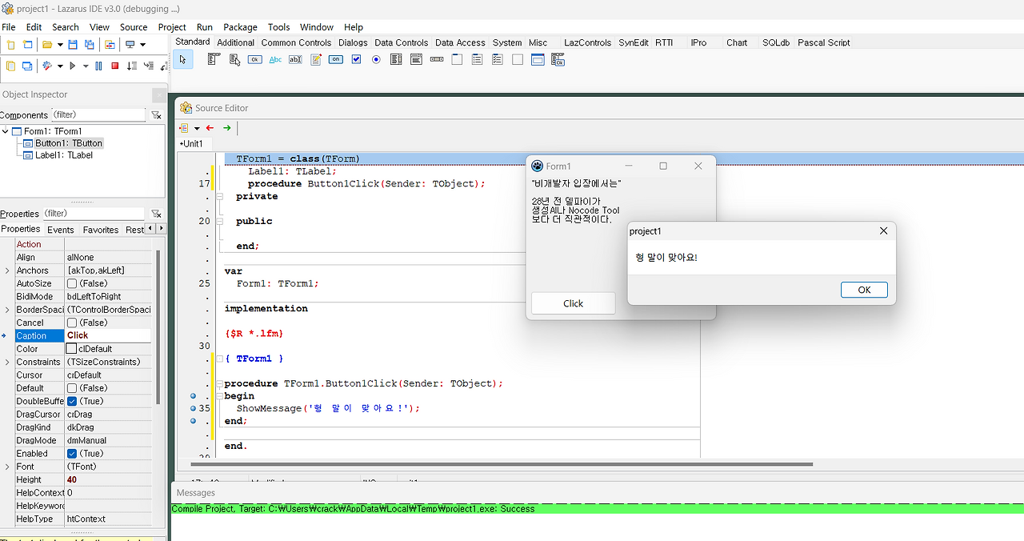Click the Save All icon

tap(89, 45)
